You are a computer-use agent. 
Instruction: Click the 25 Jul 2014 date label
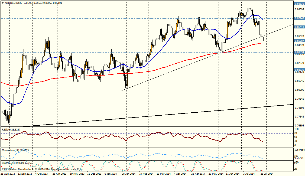(267, 174)
